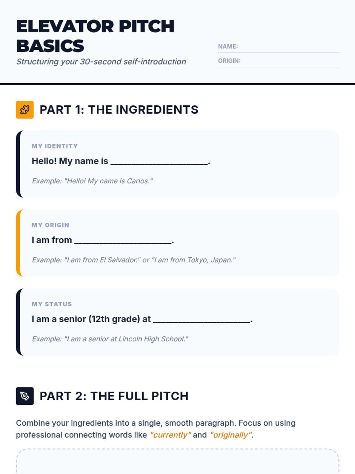Click the highlighted word "originally"
This screenshot has width=355, height=474.
pos(231,435)
